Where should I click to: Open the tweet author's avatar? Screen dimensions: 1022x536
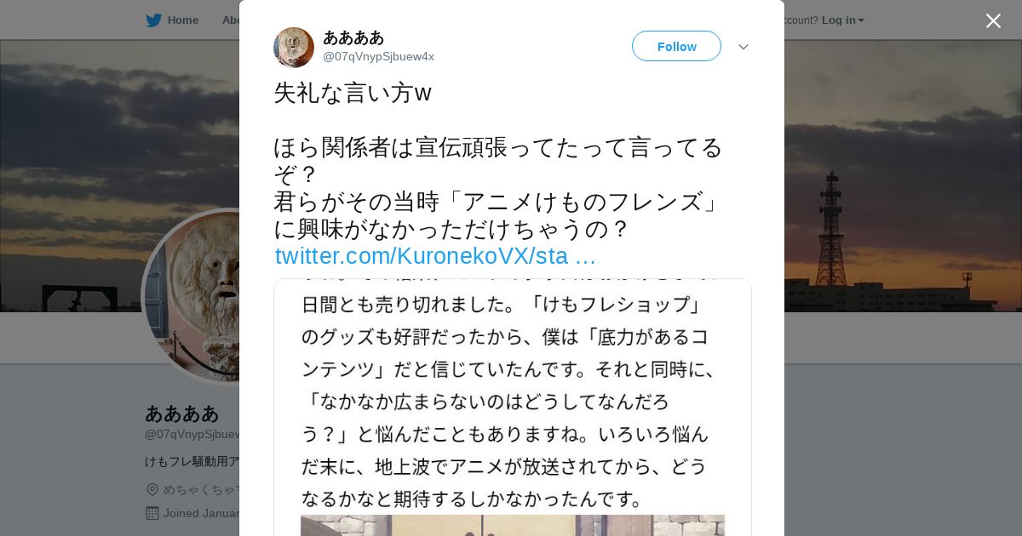294,47
